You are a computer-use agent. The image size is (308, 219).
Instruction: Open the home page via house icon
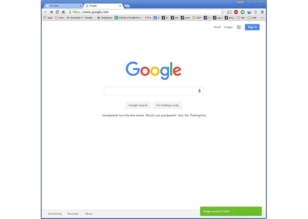[x=63, y=12]
